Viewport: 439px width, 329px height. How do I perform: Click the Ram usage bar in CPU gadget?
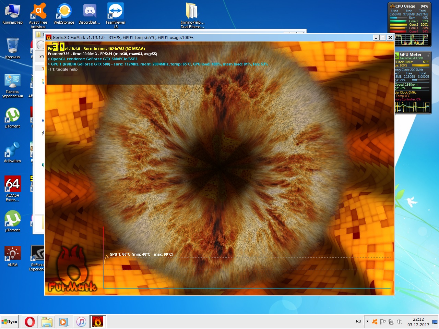(x=398, y=18)
